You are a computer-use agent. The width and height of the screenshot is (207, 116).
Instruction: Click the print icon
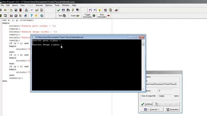(27, 10)
